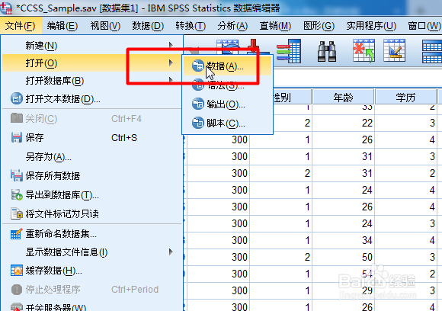This screenshot has width=442, height=311.
Task: Click the save disk icon beside 保存
Action: (x=16, y=138)
